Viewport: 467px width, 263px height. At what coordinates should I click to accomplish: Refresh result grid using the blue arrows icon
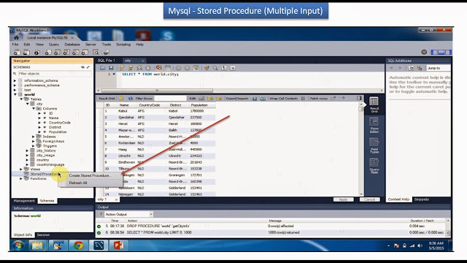131,98
